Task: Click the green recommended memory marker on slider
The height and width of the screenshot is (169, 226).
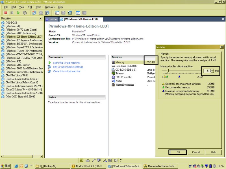Action: coord(167,77)
